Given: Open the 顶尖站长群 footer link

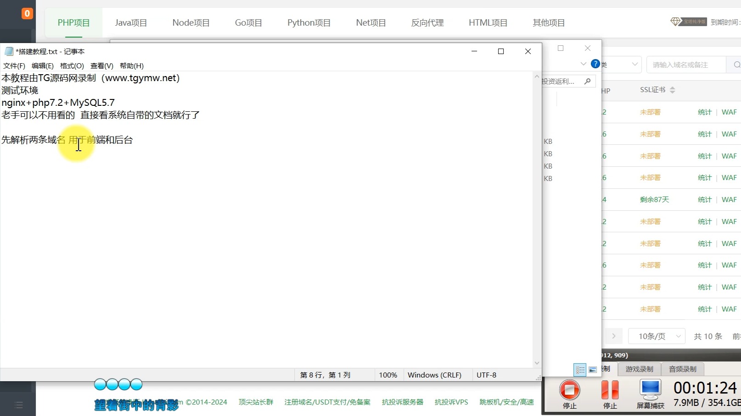Looking at the screenshot, I should 256,402.
